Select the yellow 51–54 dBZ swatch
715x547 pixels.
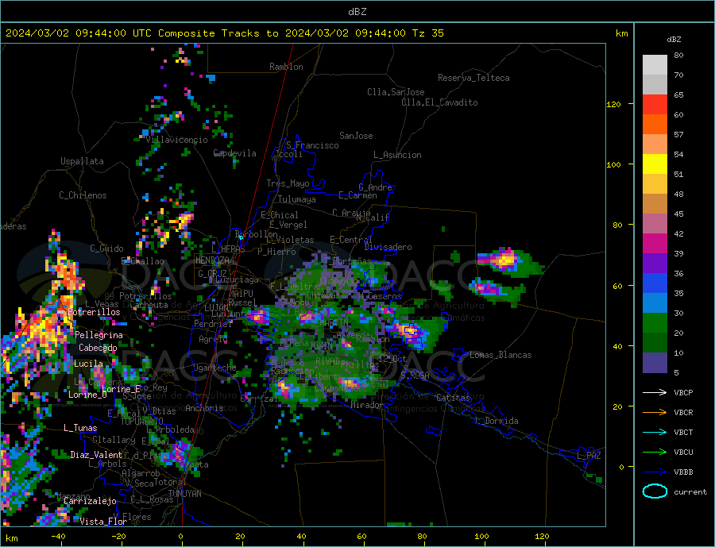655,164
